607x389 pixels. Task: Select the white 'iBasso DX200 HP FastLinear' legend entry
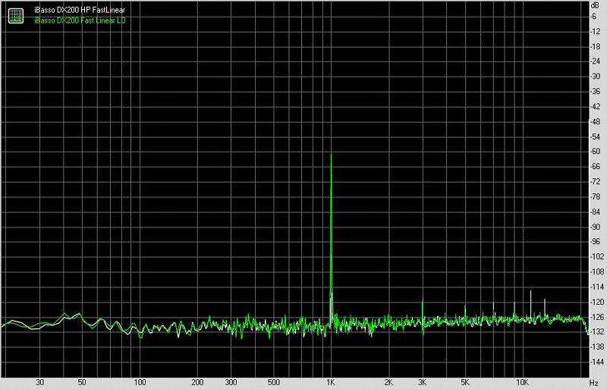[x=80, y=10]
